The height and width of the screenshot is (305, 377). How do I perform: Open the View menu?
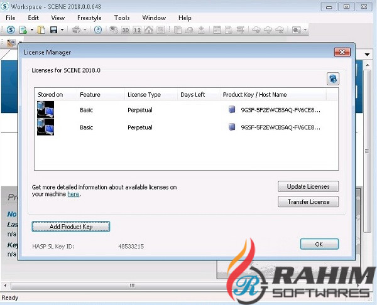[x=58, y=18]
